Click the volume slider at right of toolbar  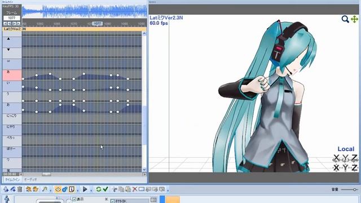(x=349, y=189)
